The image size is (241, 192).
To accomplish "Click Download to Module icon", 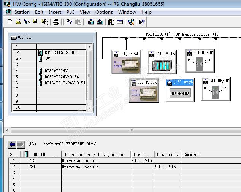I will point(91,22).
